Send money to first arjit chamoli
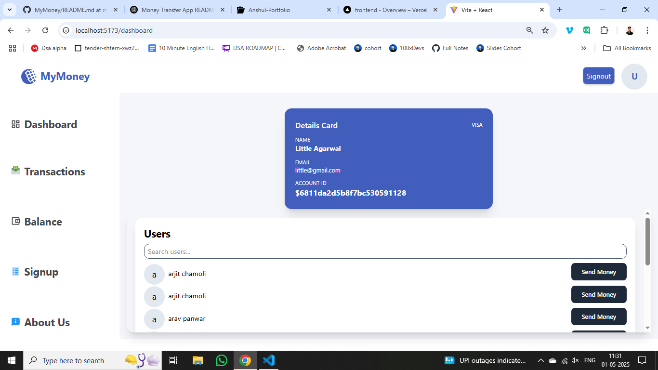 tap(598, 272)
